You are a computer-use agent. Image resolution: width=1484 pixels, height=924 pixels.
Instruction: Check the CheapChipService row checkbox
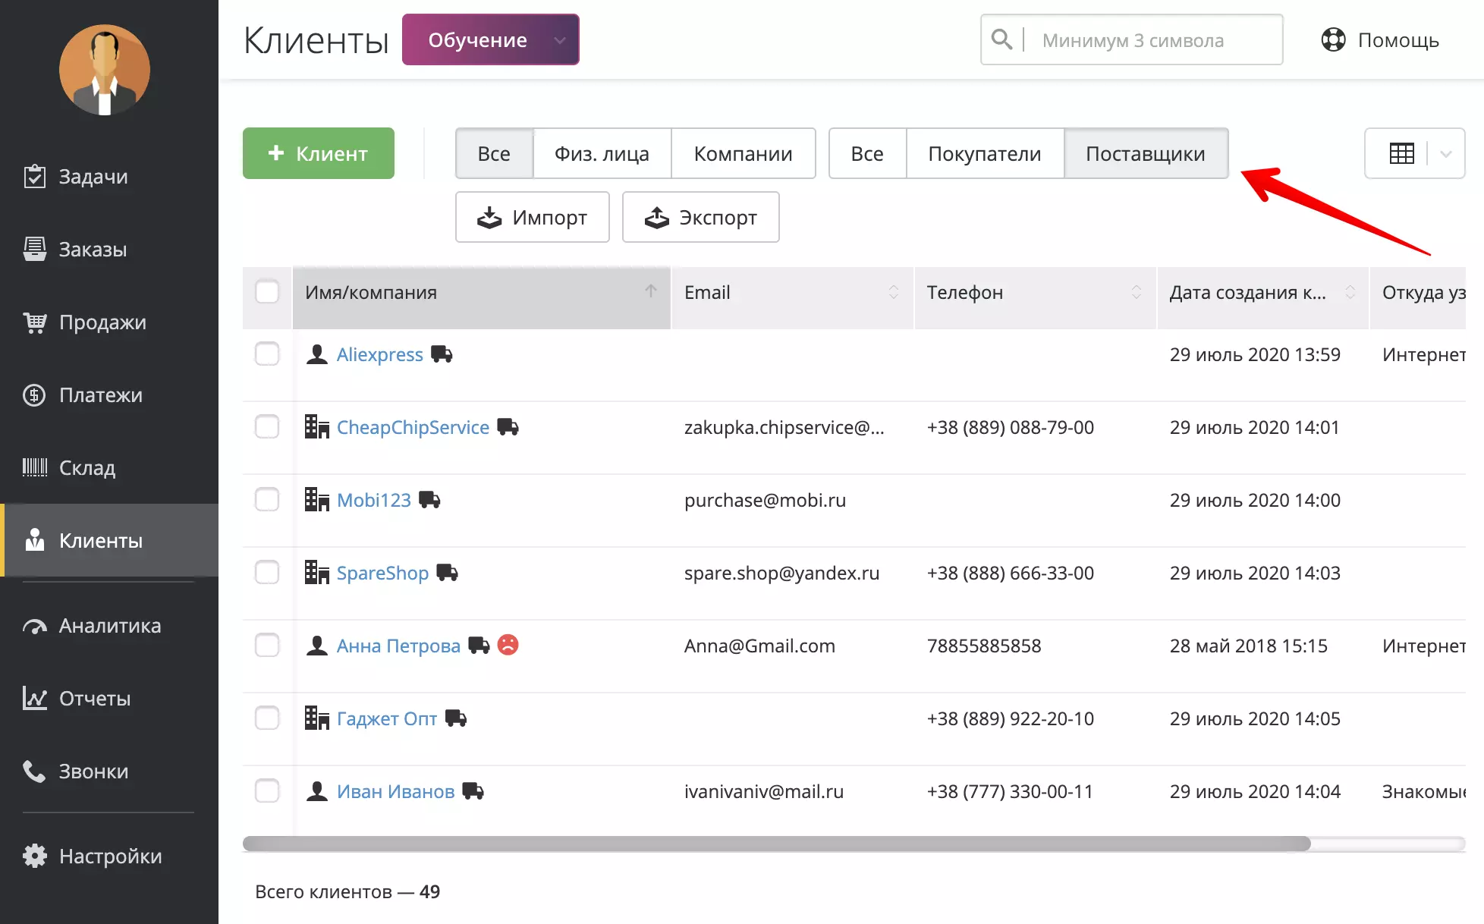point(267,426)
